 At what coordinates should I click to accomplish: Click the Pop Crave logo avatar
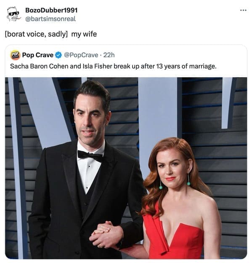15,55
